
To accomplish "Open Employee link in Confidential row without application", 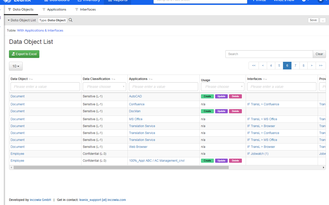I will pyautogui.click(x=17, y=154).
